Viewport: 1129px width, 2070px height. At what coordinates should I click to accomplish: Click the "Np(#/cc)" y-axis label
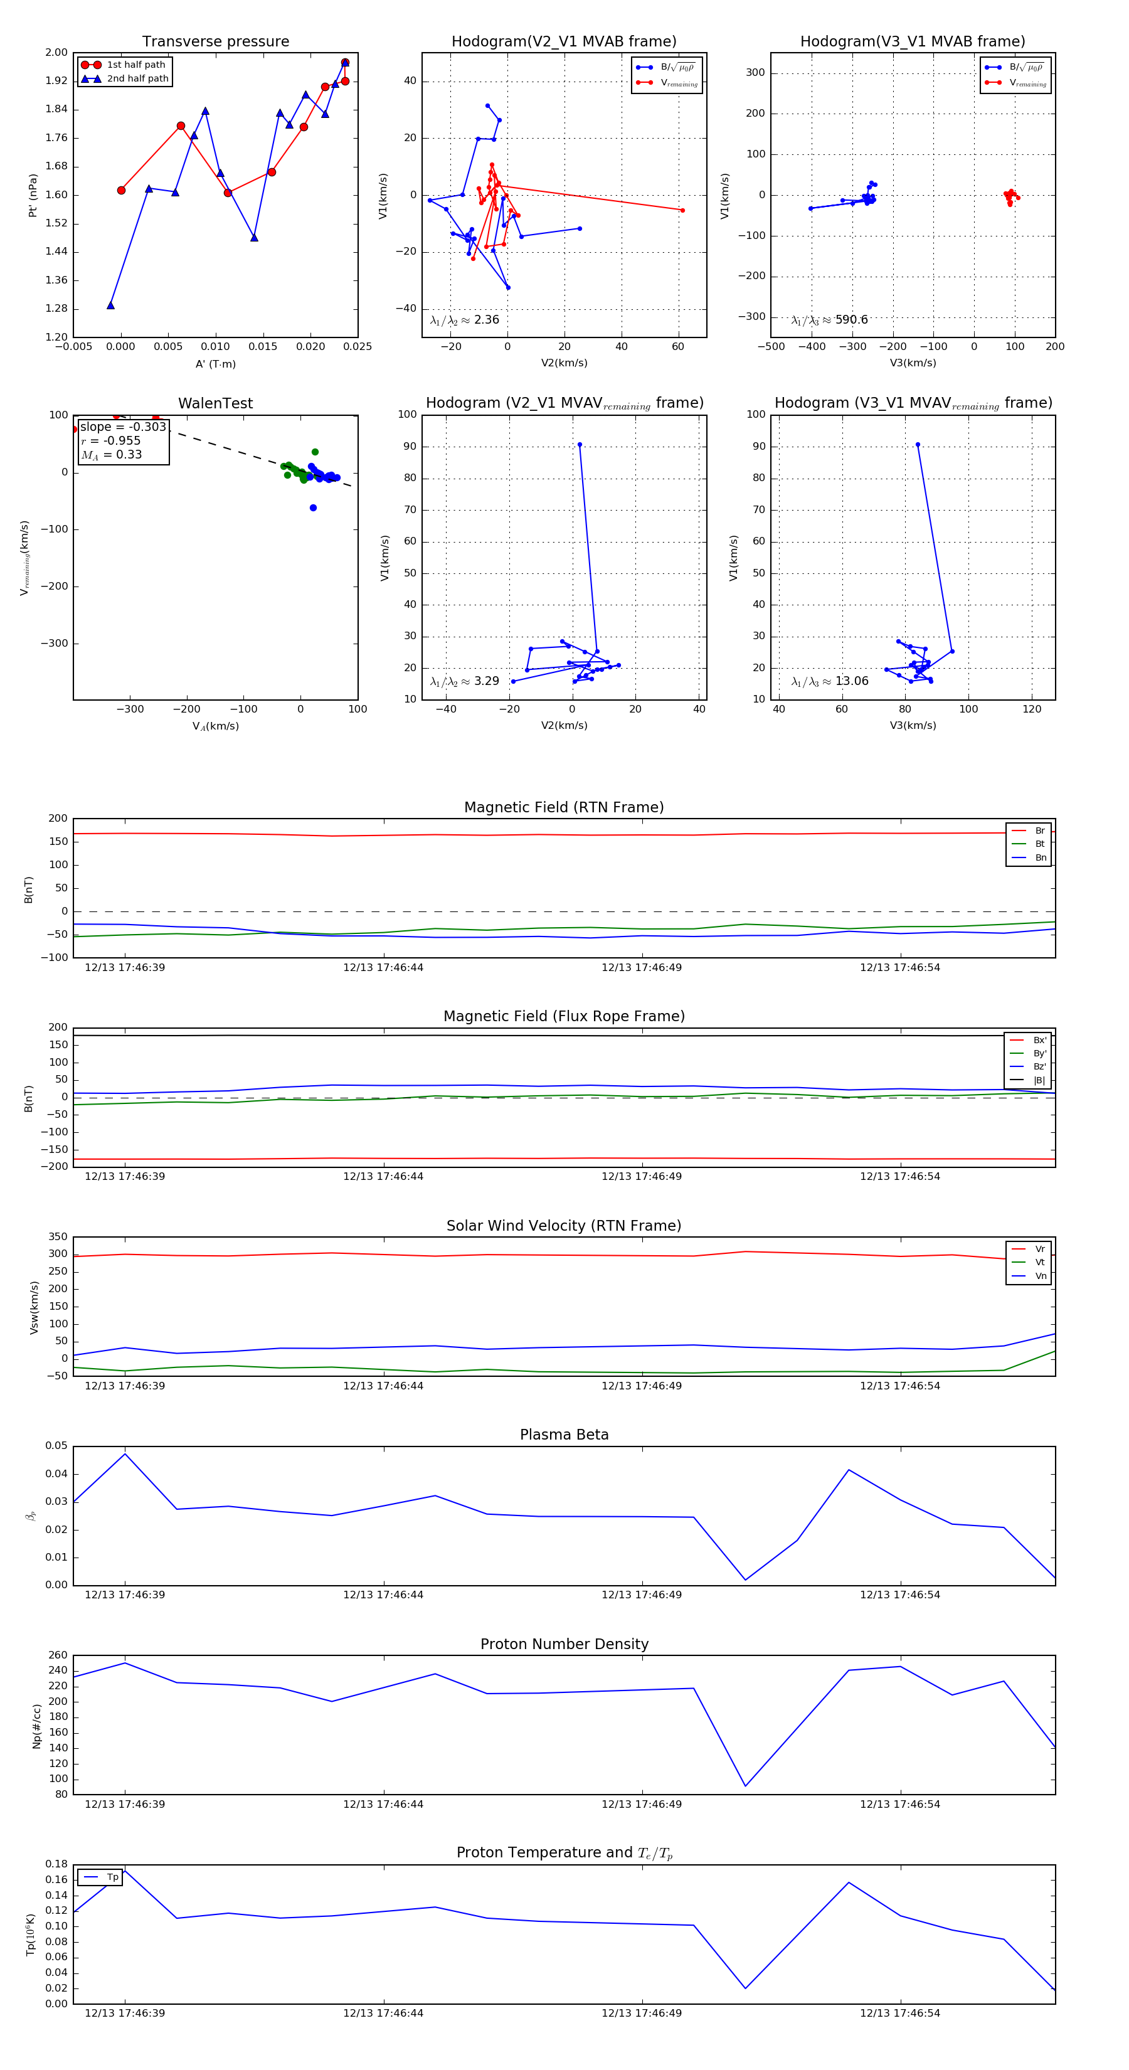(36, 1726)
